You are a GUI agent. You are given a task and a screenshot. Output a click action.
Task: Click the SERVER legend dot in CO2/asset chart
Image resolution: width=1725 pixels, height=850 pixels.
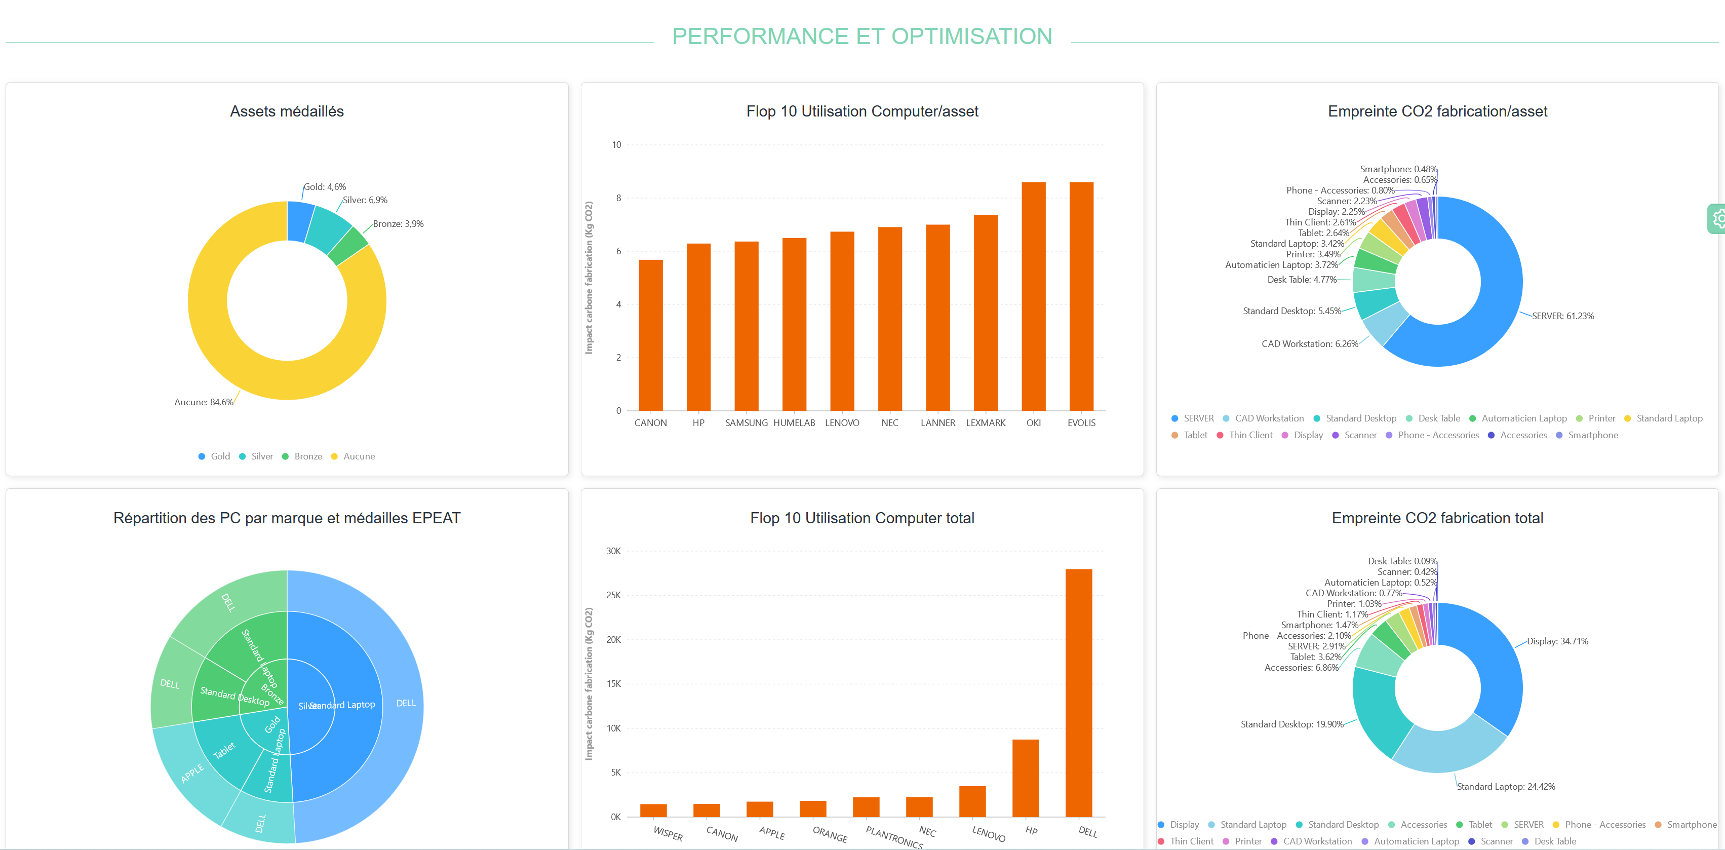(x=1174, y=418)
